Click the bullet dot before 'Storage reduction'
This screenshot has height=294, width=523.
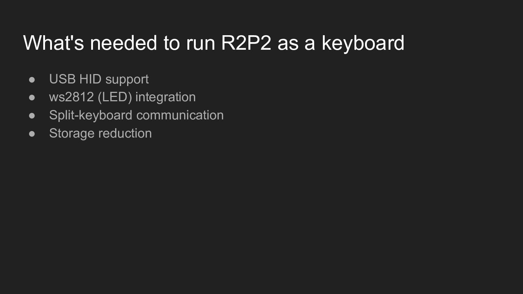tap(32, 134)
